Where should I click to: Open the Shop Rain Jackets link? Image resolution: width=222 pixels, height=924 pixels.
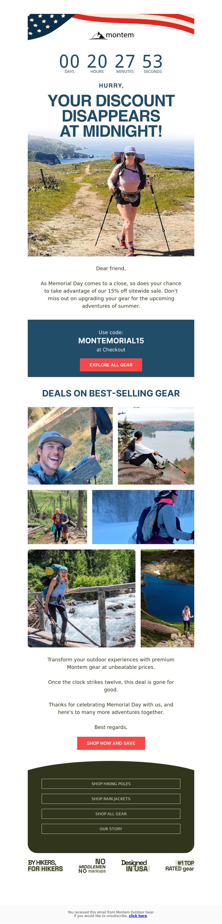(x=111, y=799)
